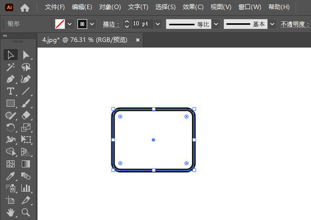This screenshot has height=220, width=311.
Task: Select the Hand tool
Action: 11,212
